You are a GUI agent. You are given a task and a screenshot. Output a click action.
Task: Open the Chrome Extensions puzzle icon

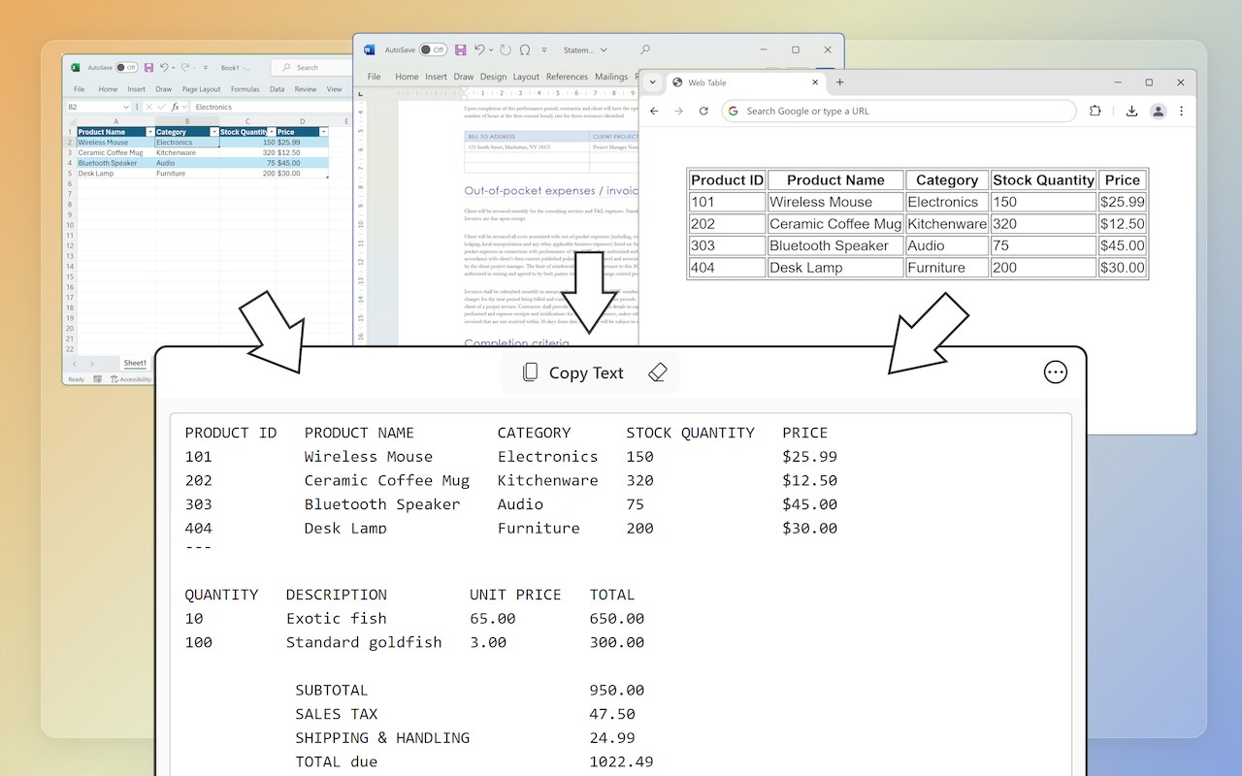[x=1095, y=111]
